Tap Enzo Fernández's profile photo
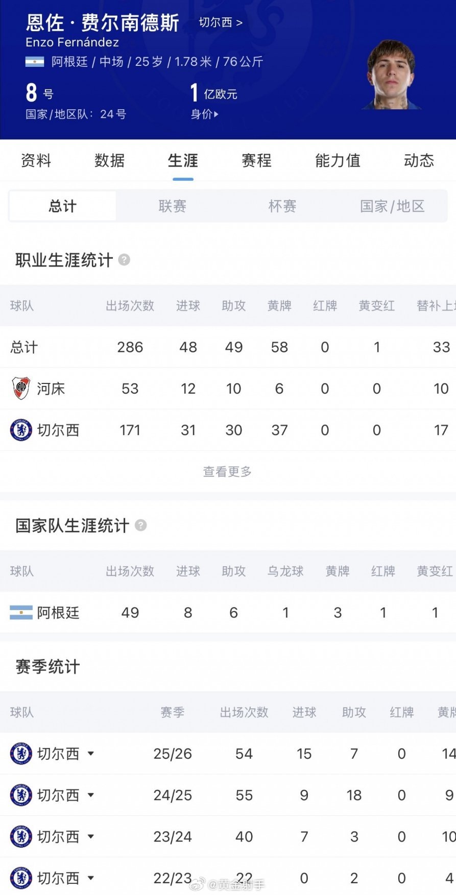456x895 pixels. 391,74
